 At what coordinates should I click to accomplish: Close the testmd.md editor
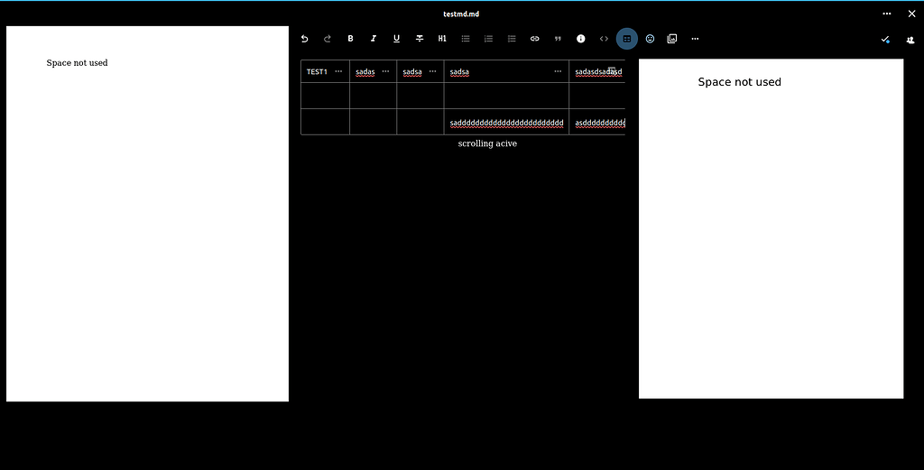[911, 14]
